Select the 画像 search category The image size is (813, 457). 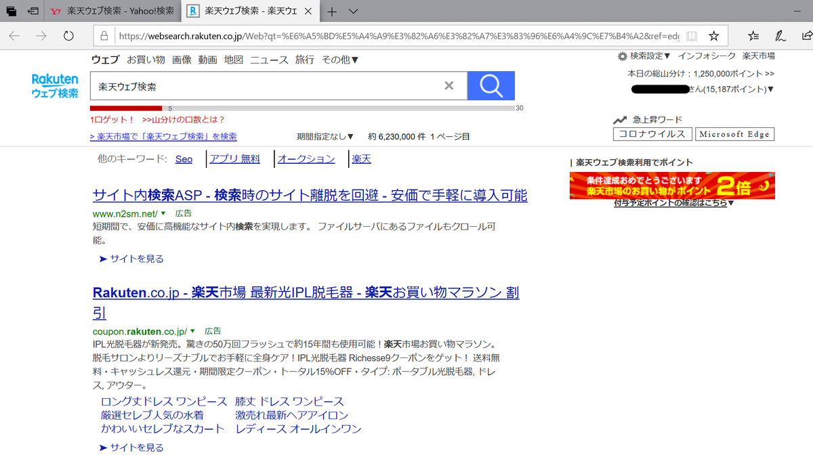182,60
